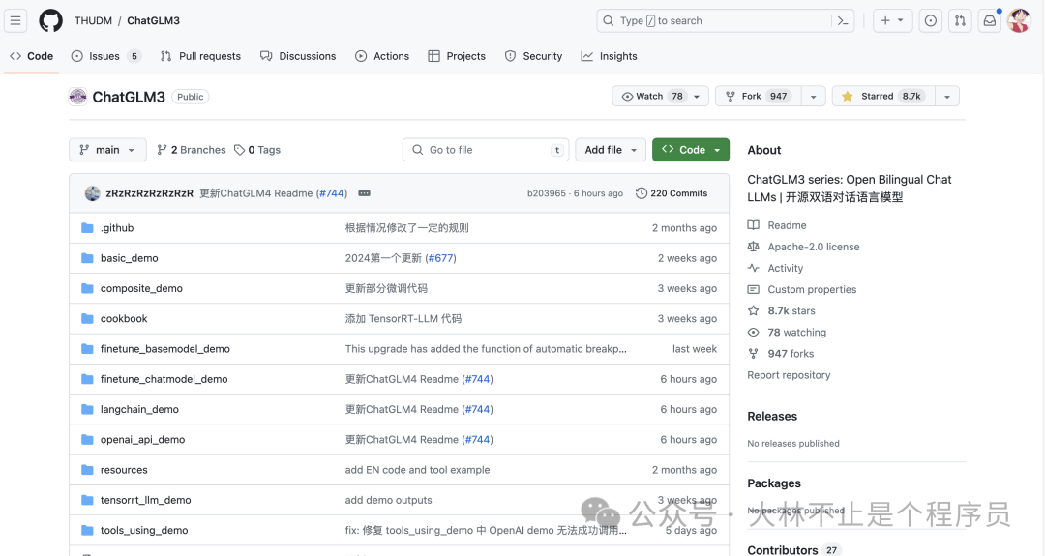Image resolution: width=1045 pixels, height=556 pixels.
Task: Open the pull requests header icon
Action: pos(959,20)
